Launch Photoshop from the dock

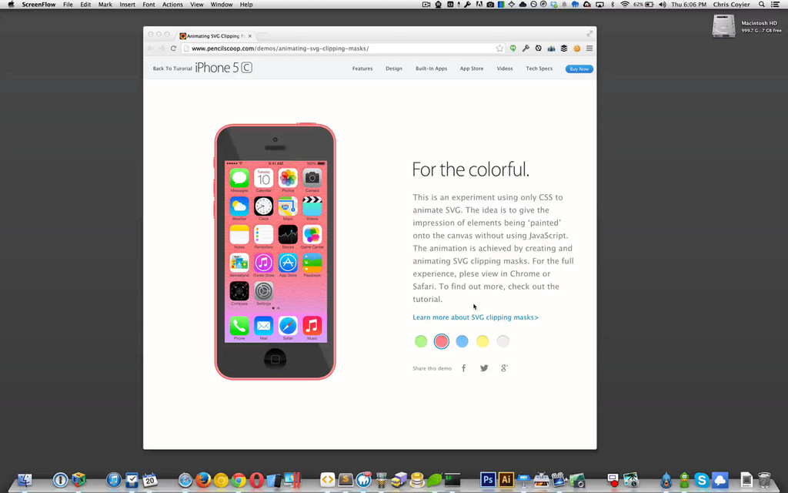point(487,480)
